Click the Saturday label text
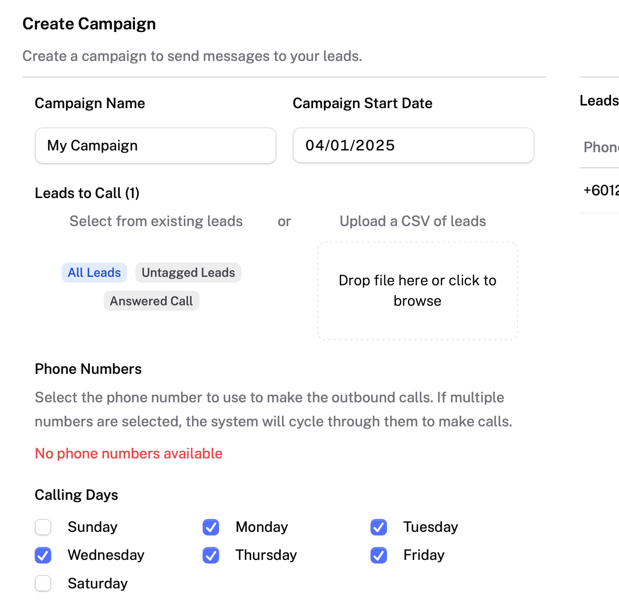 pos(98,584)
